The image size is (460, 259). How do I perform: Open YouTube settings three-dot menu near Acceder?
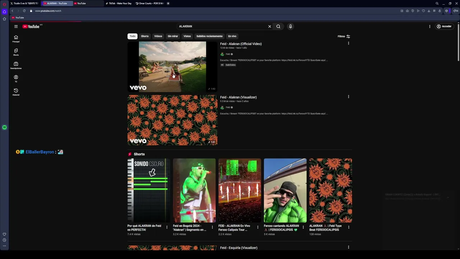coord(429,26)
